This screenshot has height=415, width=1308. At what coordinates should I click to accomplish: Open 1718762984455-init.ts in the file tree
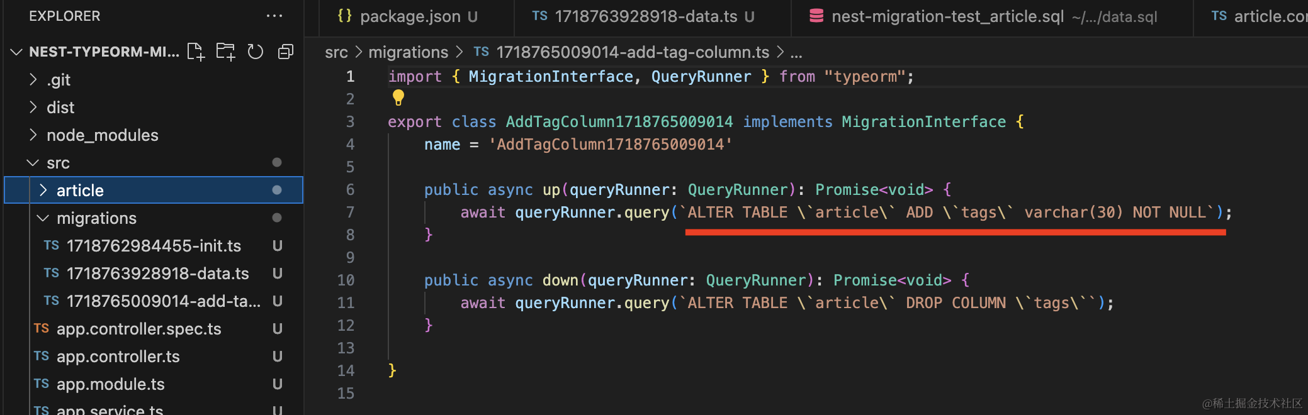154,246
